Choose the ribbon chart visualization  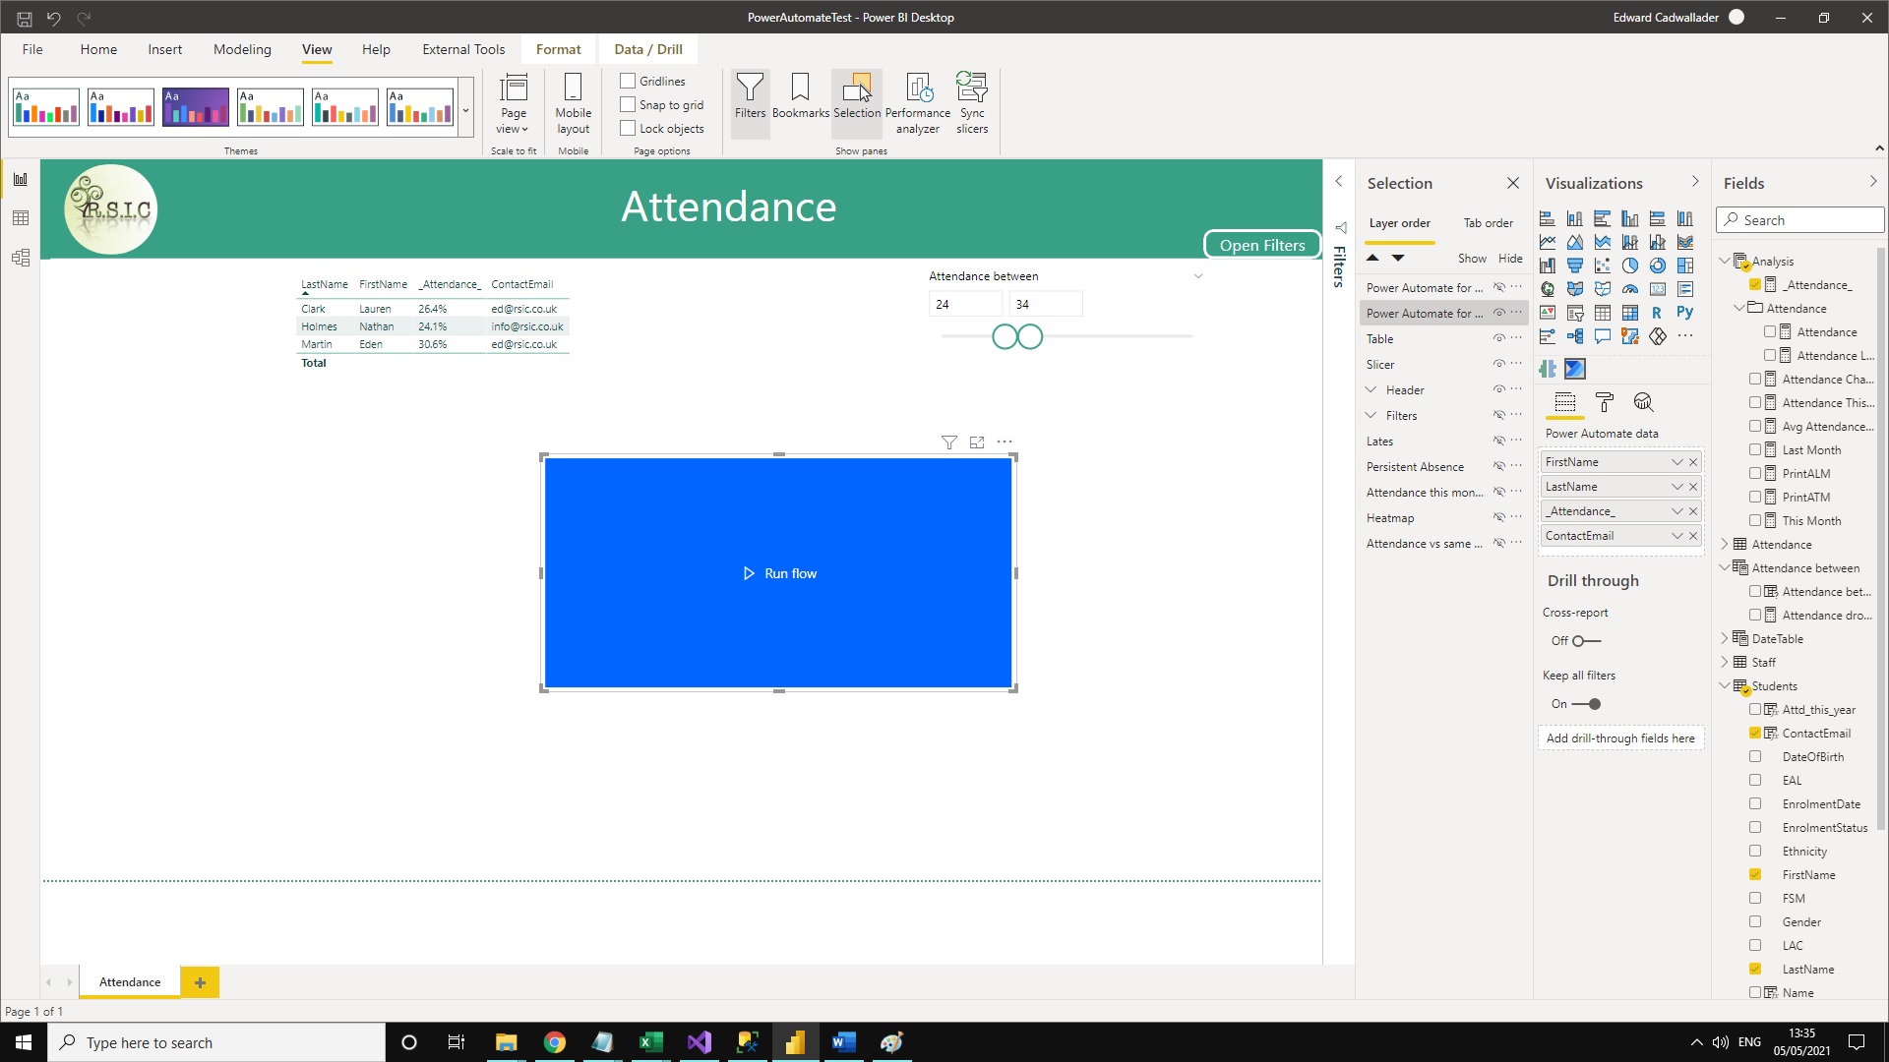click(x=1685, y=242)
